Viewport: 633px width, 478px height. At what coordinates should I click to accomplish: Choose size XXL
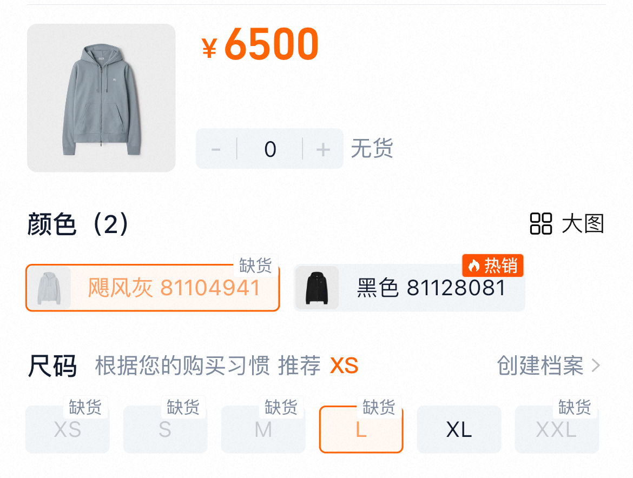[x=557, y=429]
